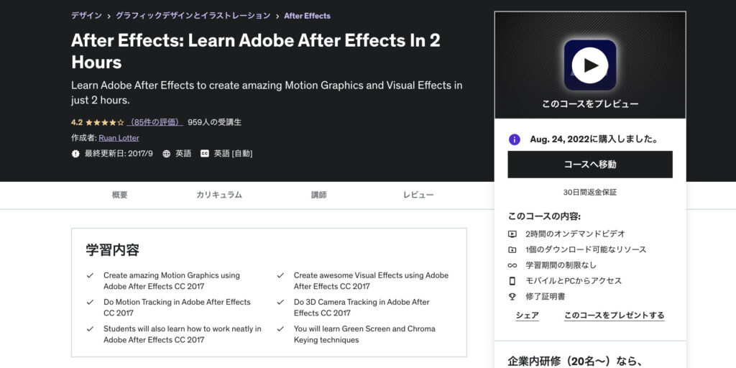Click checkmark beside Create awesome Visual Effects
The width and height of the screenshot is (736, 368).
(280, 275)
